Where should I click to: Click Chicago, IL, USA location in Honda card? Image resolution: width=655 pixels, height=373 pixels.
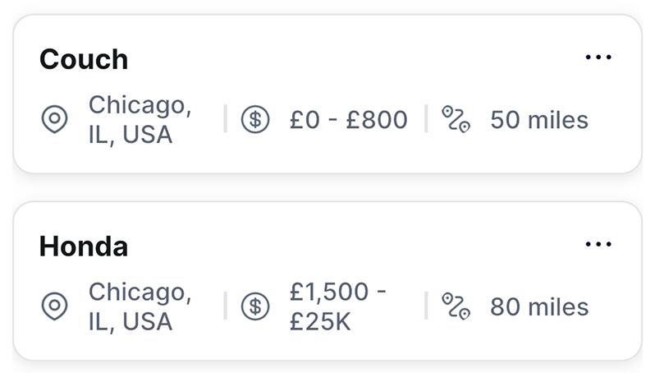140,306
